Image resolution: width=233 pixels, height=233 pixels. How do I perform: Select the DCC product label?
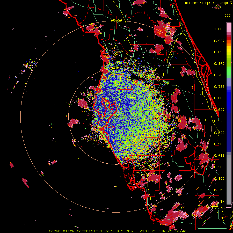tap(227, 16)
